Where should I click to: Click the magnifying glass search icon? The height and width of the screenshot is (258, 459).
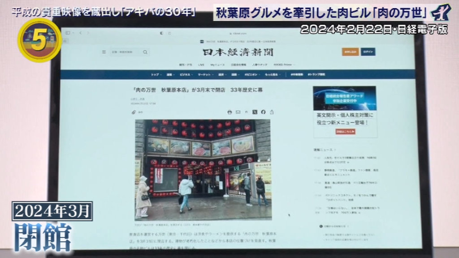tap(145, 52)
